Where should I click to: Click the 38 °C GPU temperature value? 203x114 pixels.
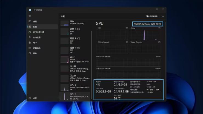(x=117, y=98)
